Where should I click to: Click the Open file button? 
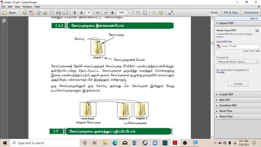click(9, 13)
